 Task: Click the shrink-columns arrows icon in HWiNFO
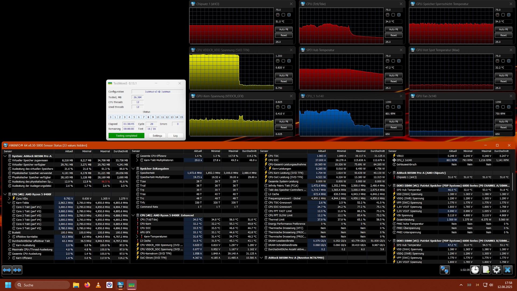pyautogui.click(x=17, y=270)
